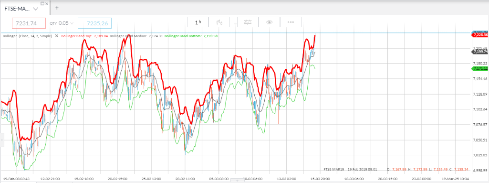Click the 7,128.09 price axis label

(480, 94)
